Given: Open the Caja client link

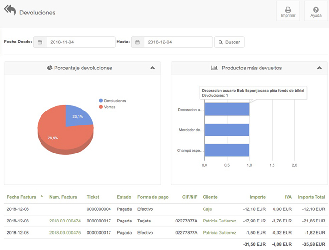Looking at the screenshot, I should [208, 209].
